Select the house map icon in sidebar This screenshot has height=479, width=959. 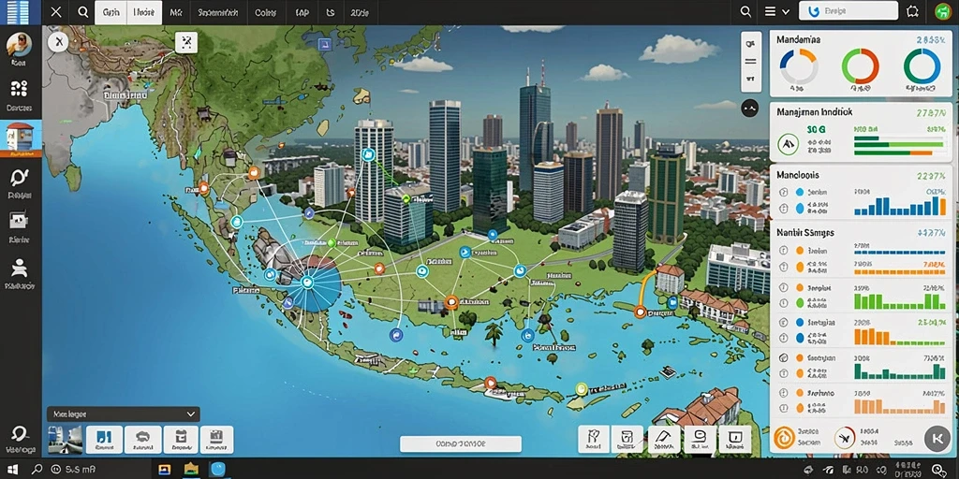pyautogui.click(x=21, y=137)
